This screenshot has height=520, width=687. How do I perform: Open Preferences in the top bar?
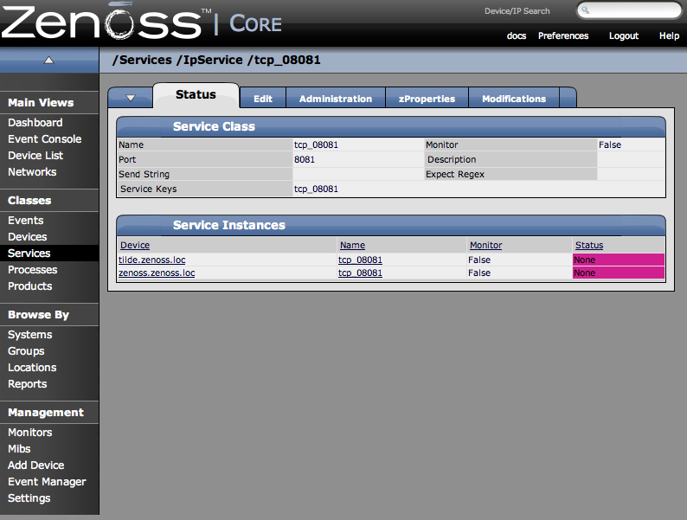(563, 36)
